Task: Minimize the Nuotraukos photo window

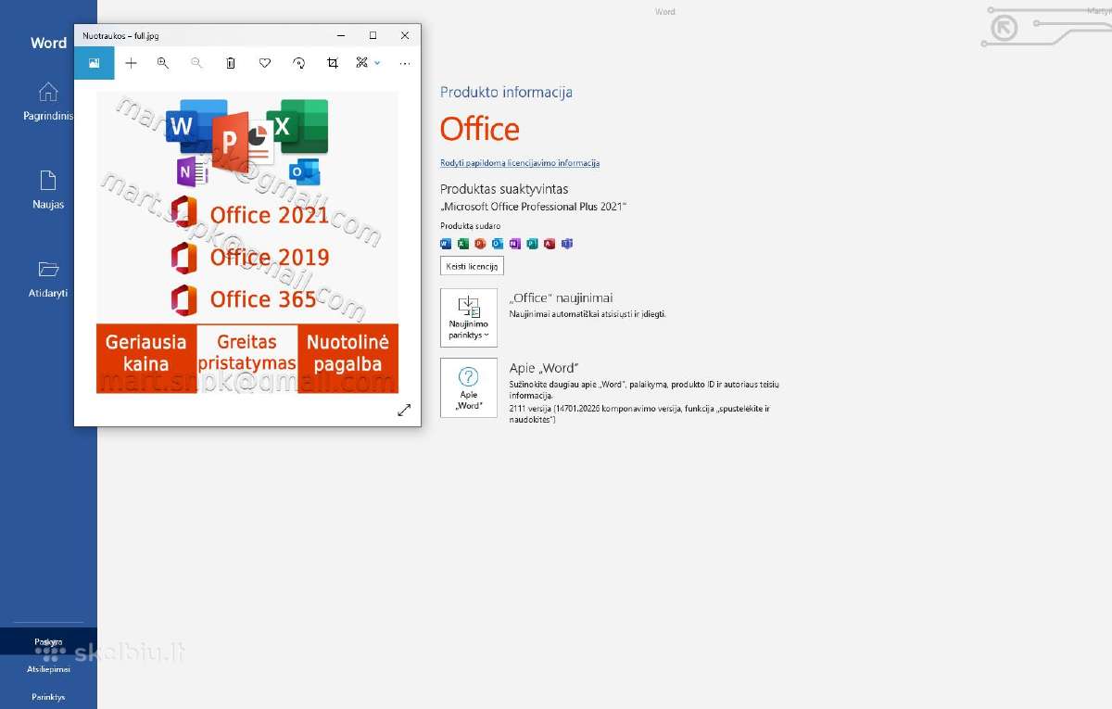Action: coord(340,35)
